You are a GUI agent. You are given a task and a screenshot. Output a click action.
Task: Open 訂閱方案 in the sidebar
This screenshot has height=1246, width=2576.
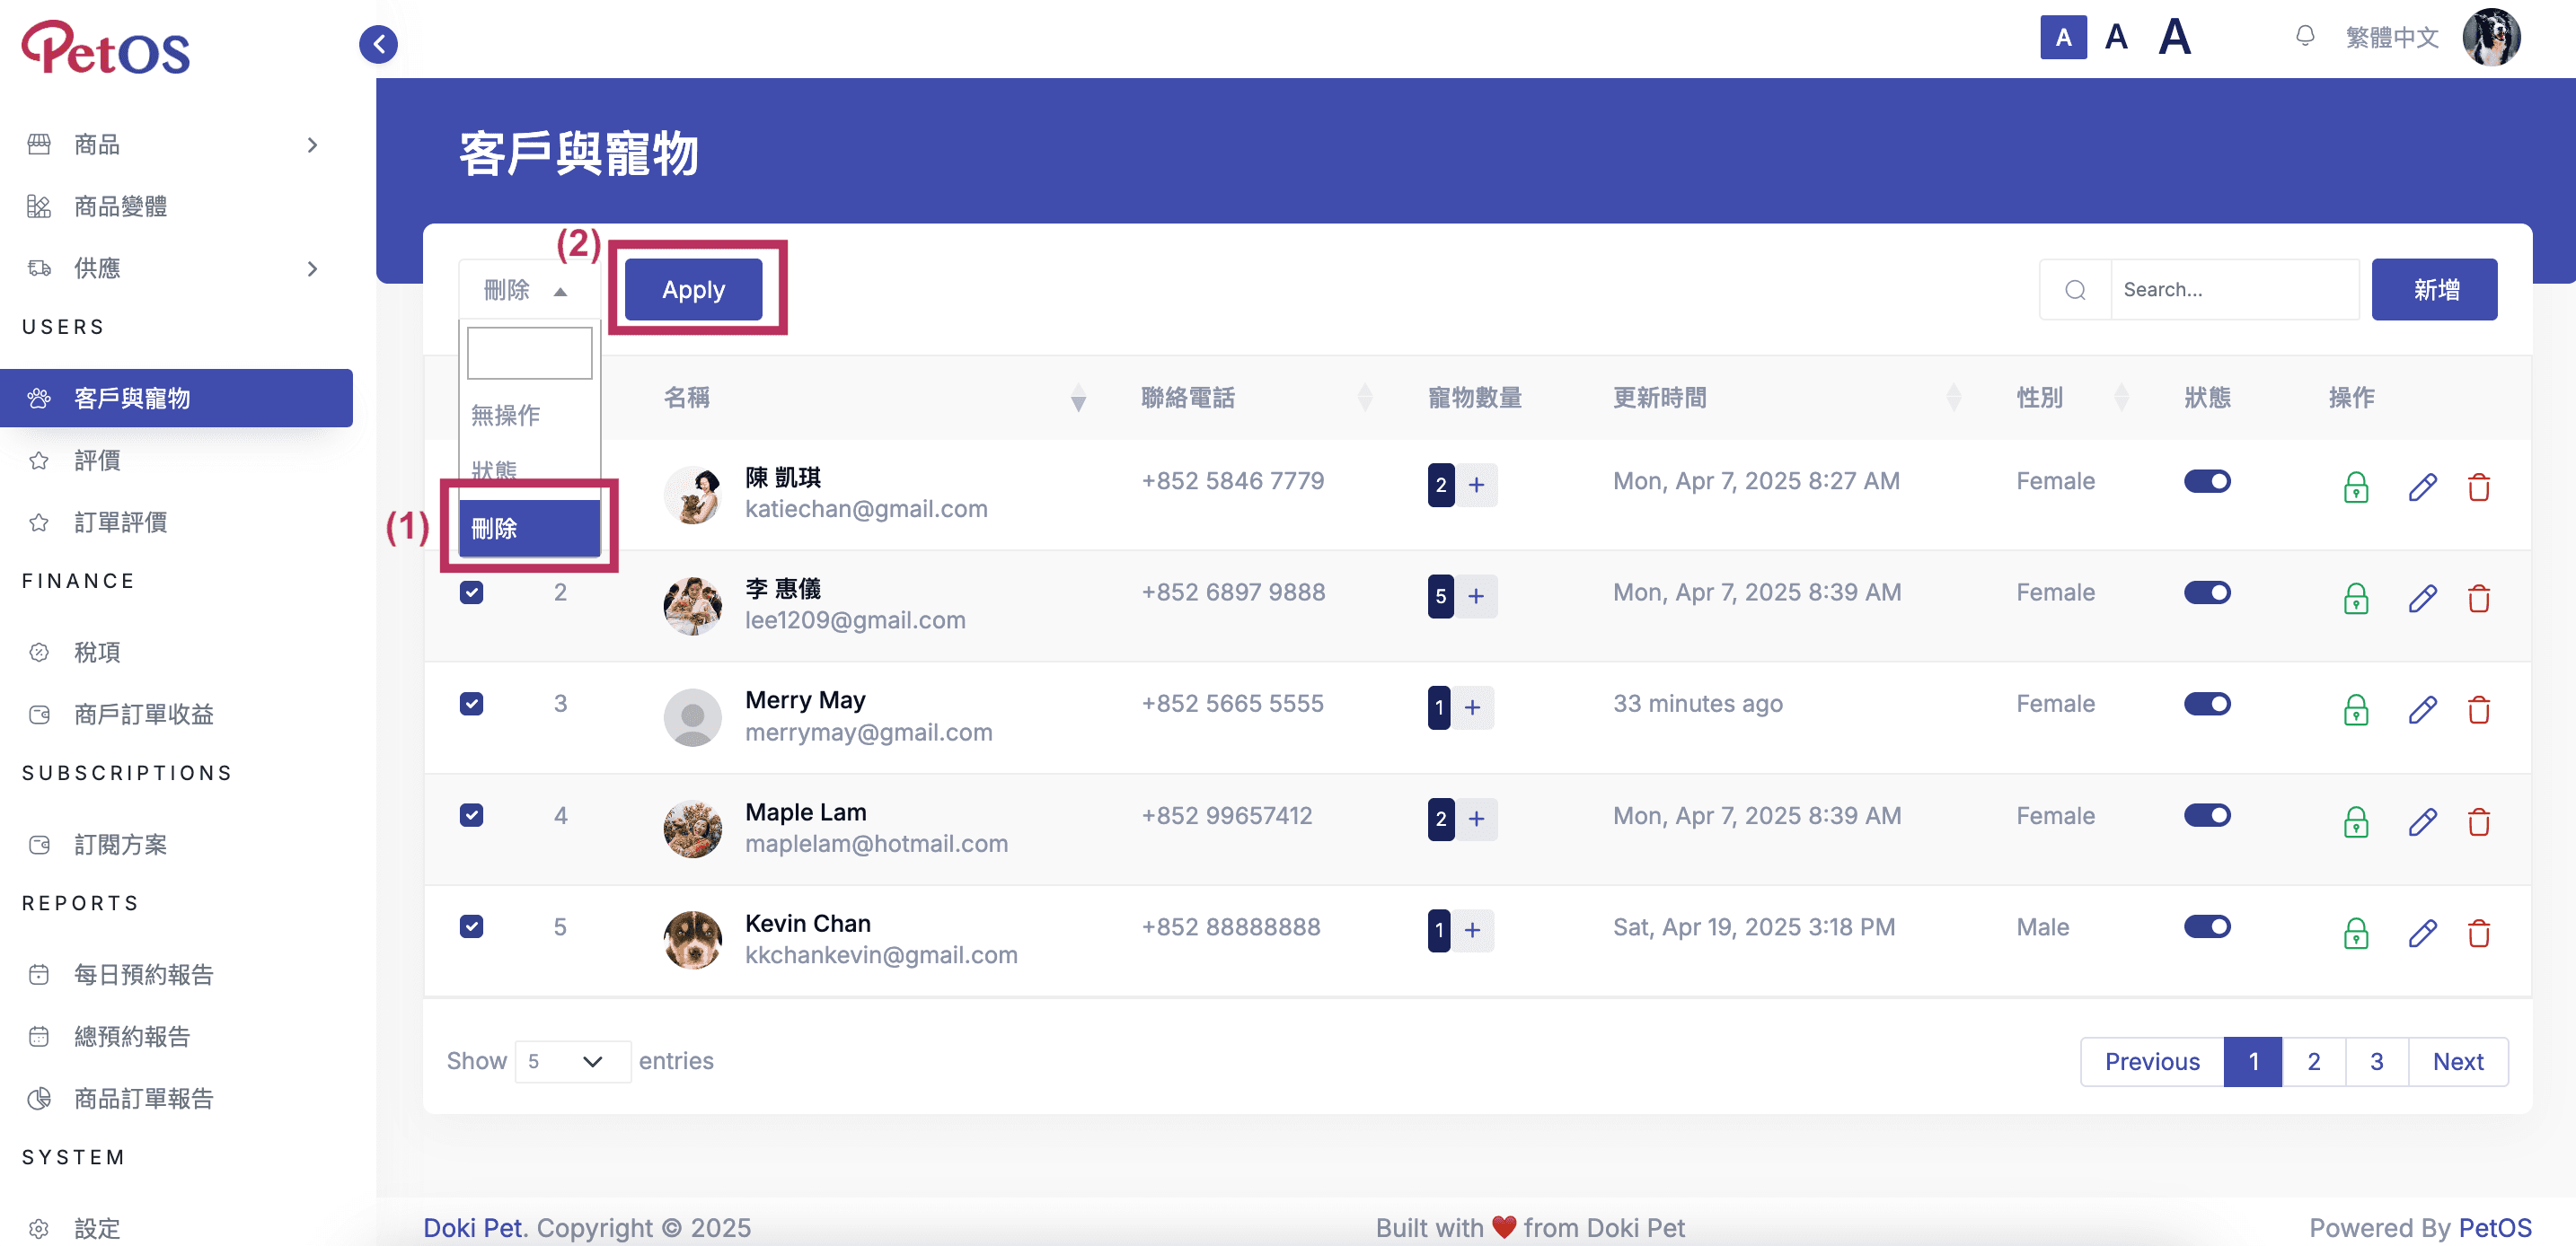click(x=120, y=845)
